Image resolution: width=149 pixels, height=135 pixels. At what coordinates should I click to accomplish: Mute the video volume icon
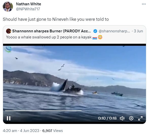point(122,118)
